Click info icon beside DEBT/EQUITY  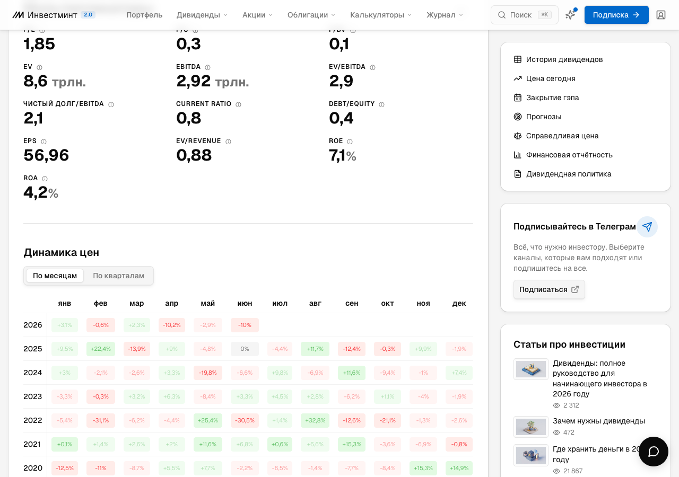(x=381, y=104)
